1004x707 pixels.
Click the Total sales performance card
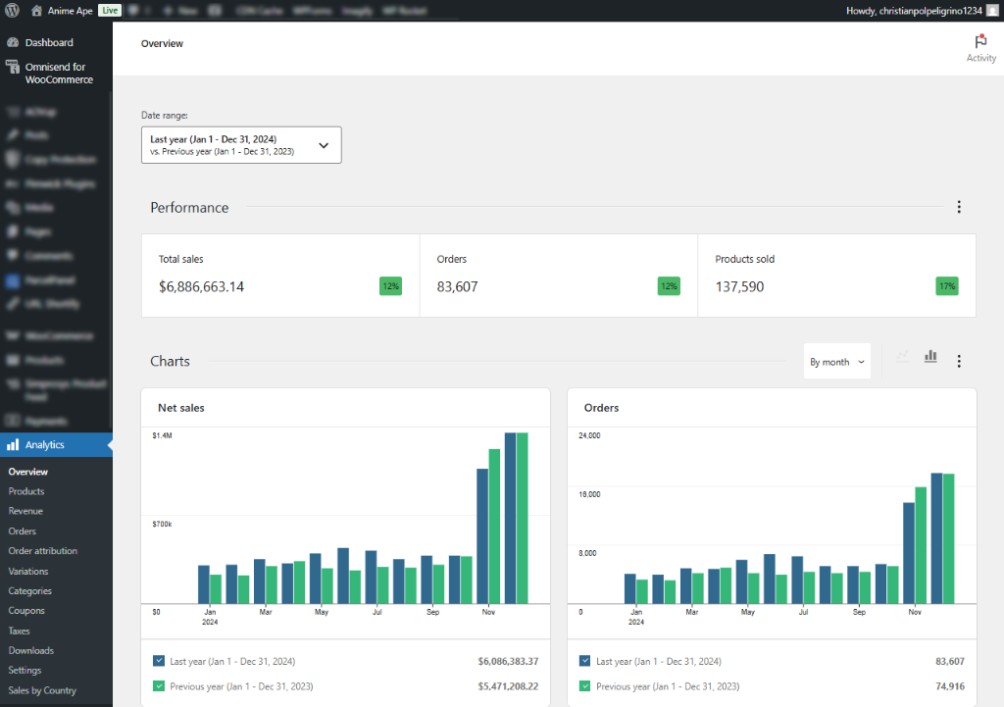(280, 276)
